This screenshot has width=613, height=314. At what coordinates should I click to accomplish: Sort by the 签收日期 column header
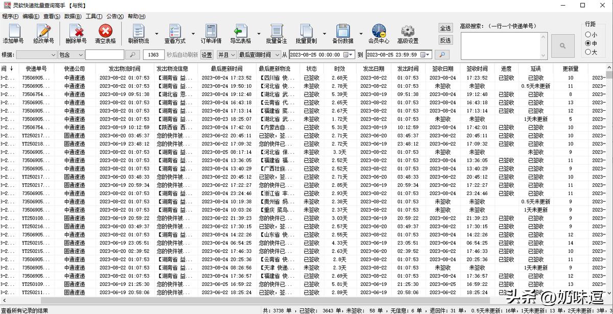[442, 68]
